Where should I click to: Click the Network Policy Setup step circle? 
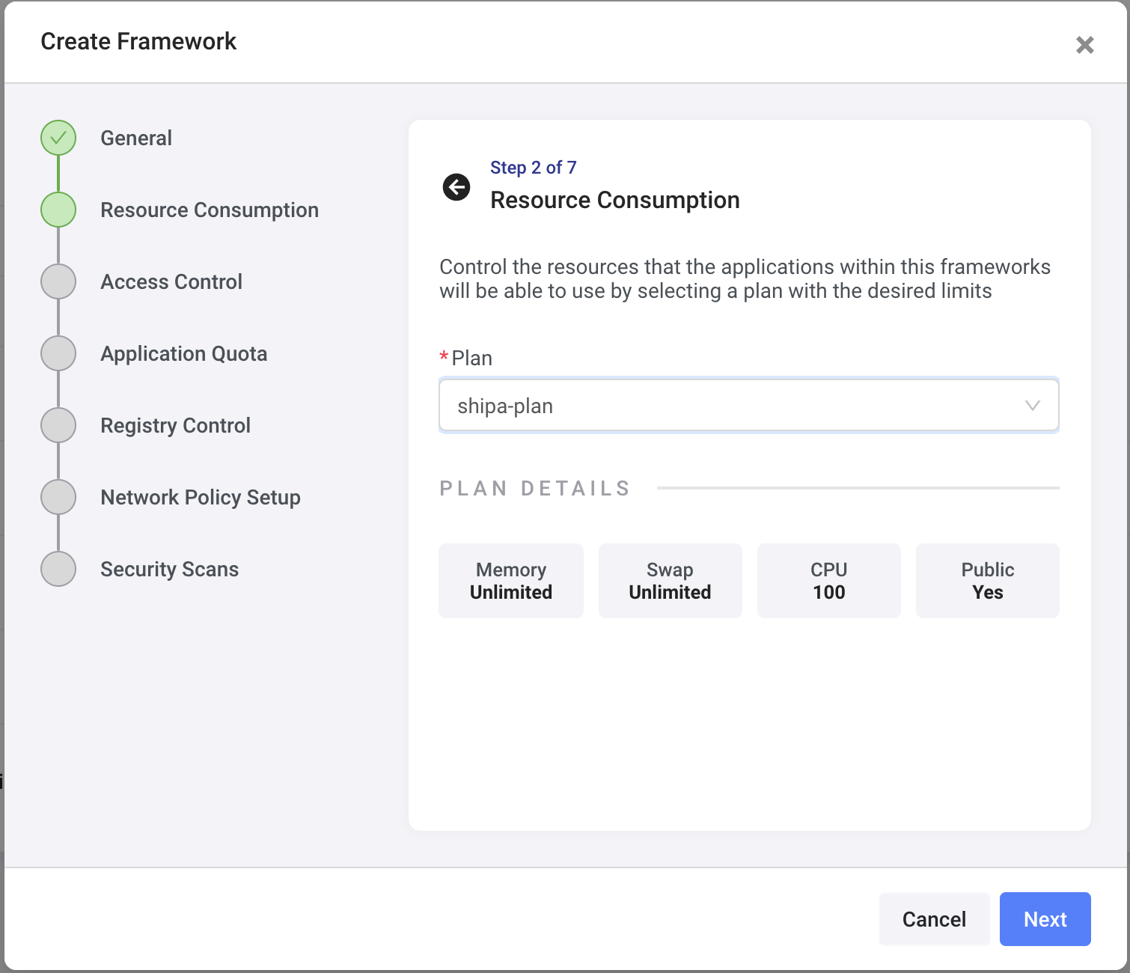tap(58, 497)
